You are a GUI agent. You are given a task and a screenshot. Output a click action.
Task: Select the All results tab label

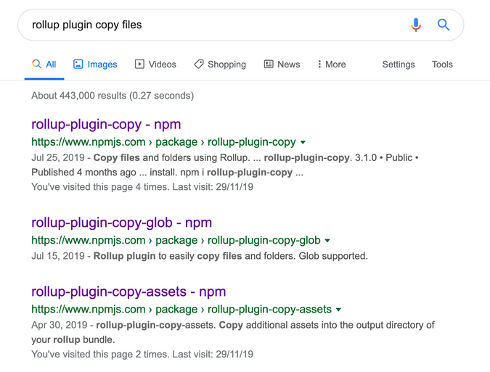[51, 65]
